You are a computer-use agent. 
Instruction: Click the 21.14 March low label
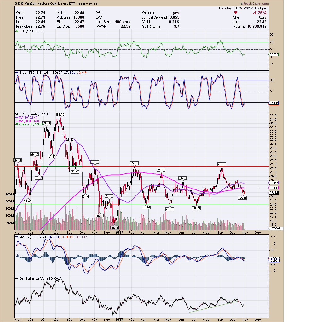tap(146, 207)
